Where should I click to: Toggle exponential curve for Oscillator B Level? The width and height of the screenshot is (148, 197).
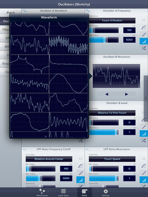pyautogui.click(x=144, y=134)
